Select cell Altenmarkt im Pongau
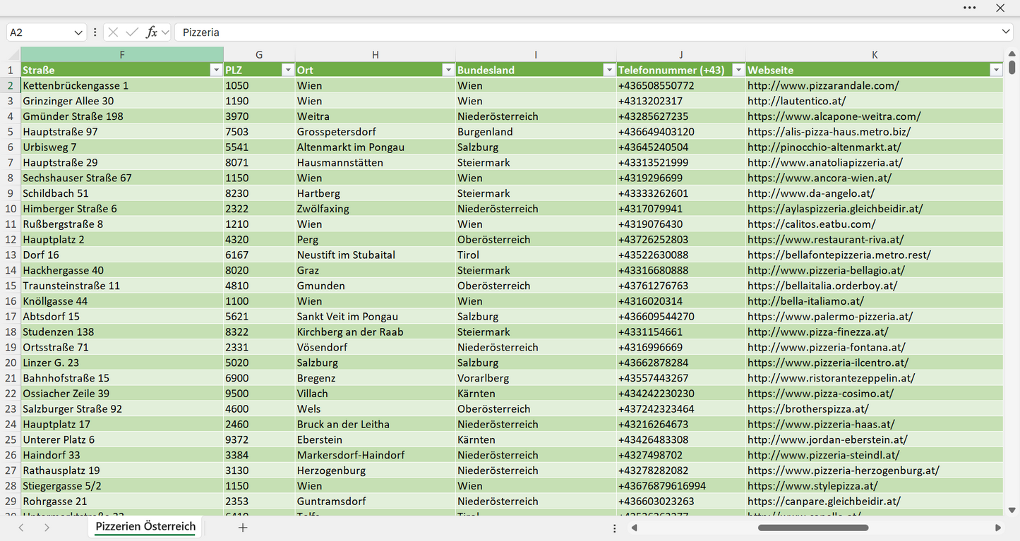This screenshot has width=1020, height=541. point(375,147)
